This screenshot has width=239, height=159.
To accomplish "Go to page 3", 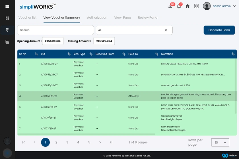I will [x=67, y=142].
